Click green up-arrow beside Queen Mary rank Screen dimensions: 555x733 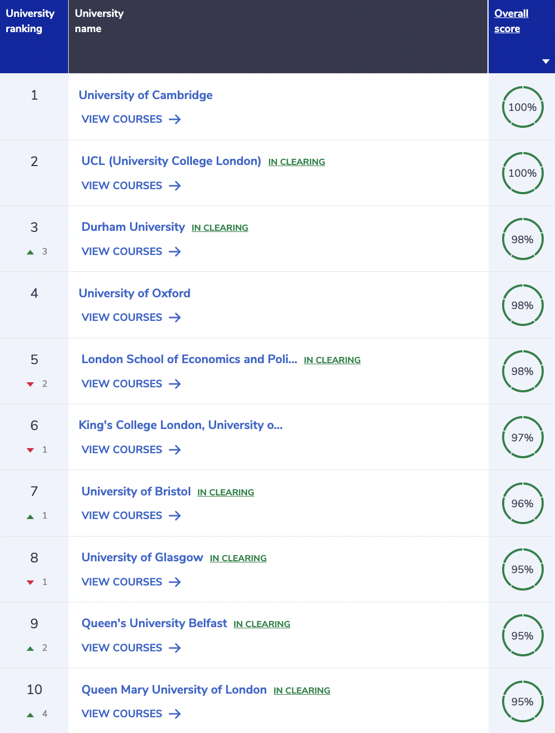click(x=30, y=714)
